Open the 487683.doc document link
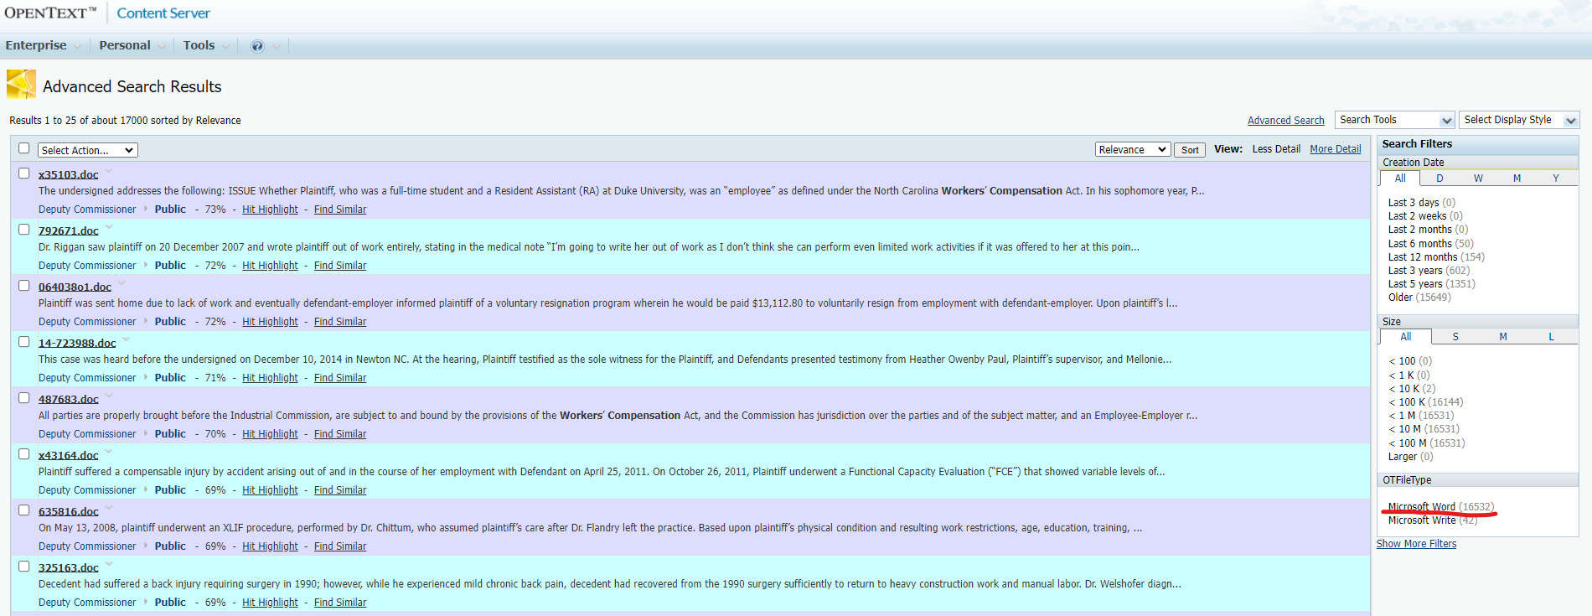 click(x=68, y=399)
